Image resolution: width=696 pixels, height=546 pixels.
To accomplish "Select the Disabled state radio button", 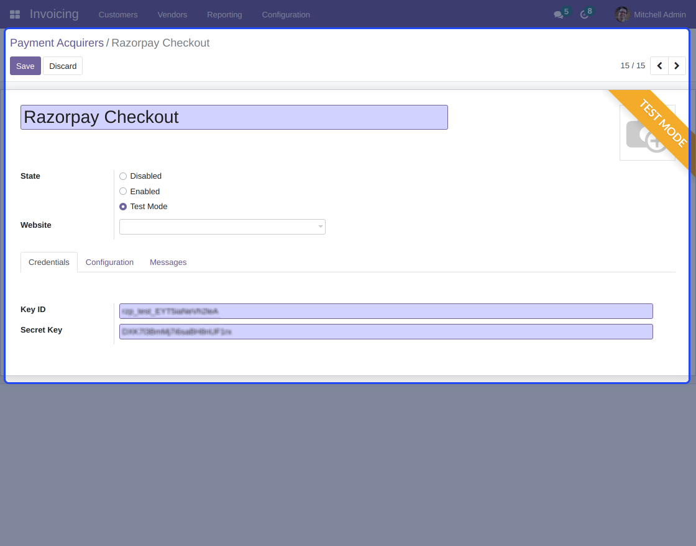I will click(123, 176).
